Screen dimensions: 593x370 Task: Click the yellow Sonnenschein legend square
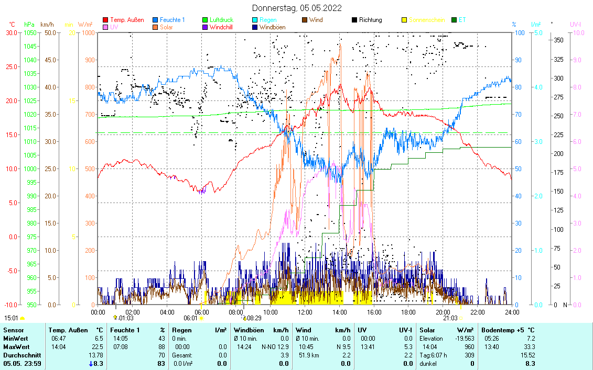coord(404,20)
